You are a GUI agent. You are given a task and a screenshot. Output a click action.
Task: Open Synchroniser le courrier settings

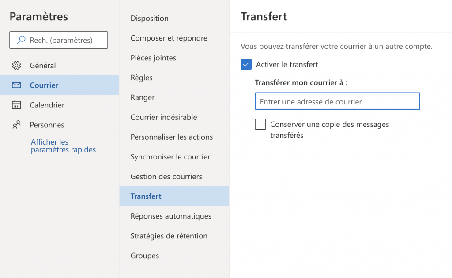pyautogui.click(x=170, y=157)
